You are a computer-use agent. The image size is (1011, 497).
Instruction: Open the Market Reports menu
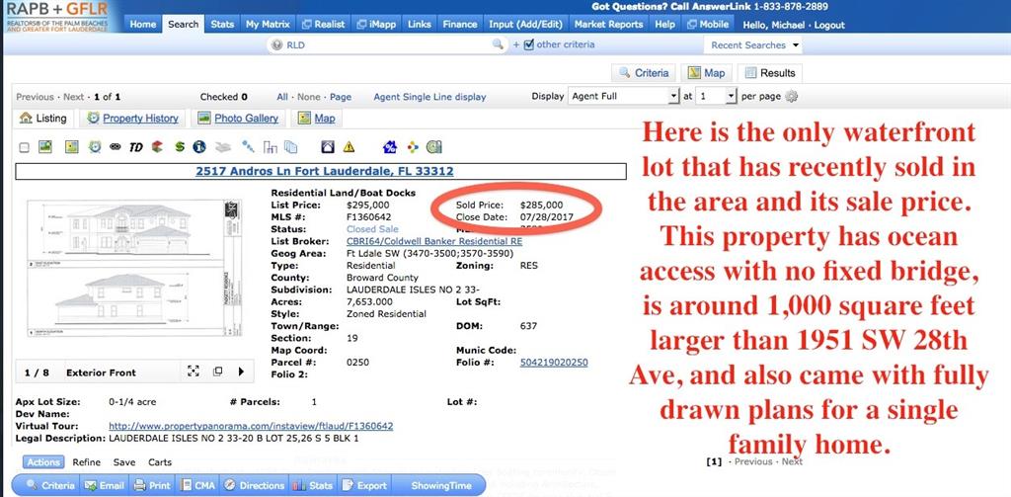(x=608, y=24)
